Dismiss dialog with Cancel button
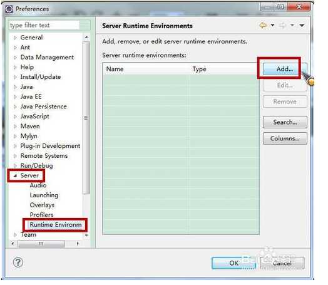 point(282,263)
